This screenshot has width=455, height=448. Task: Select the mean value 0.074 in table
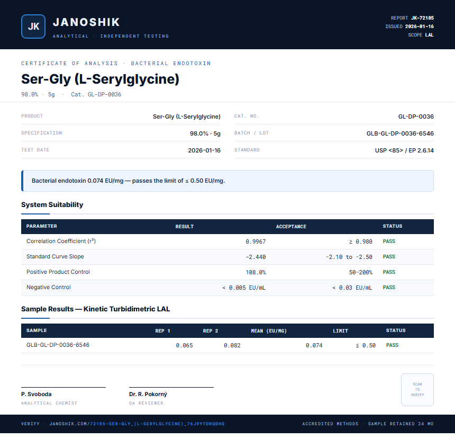click(314, 345)
